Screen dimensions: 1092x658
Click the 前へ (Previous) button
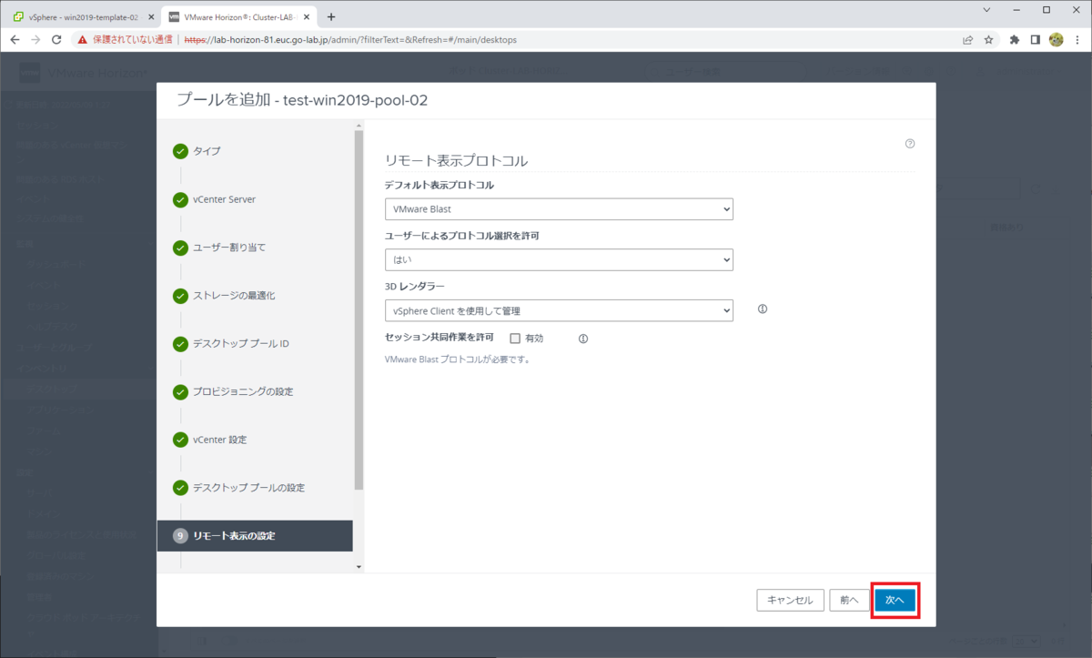tap(849, 600)
